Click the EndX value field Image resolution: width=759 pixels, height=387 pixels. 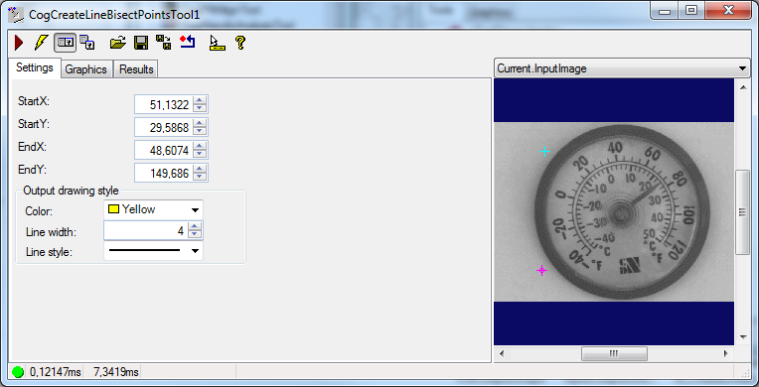tap(164, 150)
